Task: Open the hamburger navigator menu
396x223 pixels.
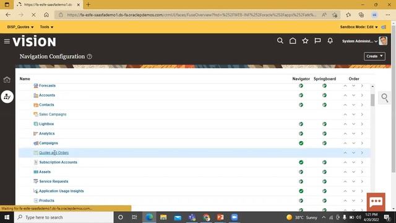Action: 7,41
